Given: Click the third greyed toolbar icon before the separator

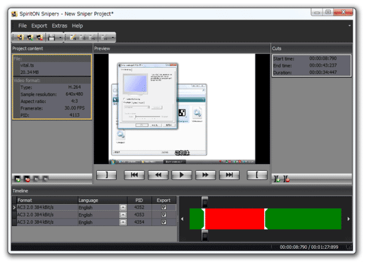Looking at the screenshot, I should click(92, 37).
